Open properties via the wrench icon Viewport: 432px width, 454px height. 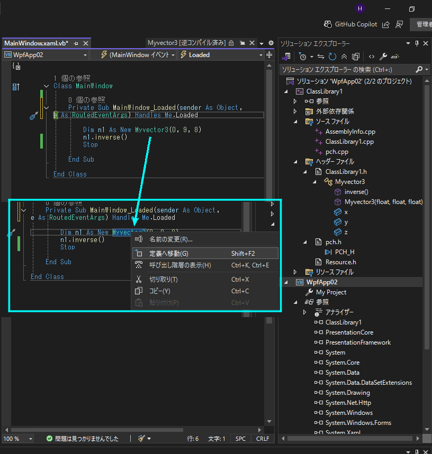[x=383, y=57]
